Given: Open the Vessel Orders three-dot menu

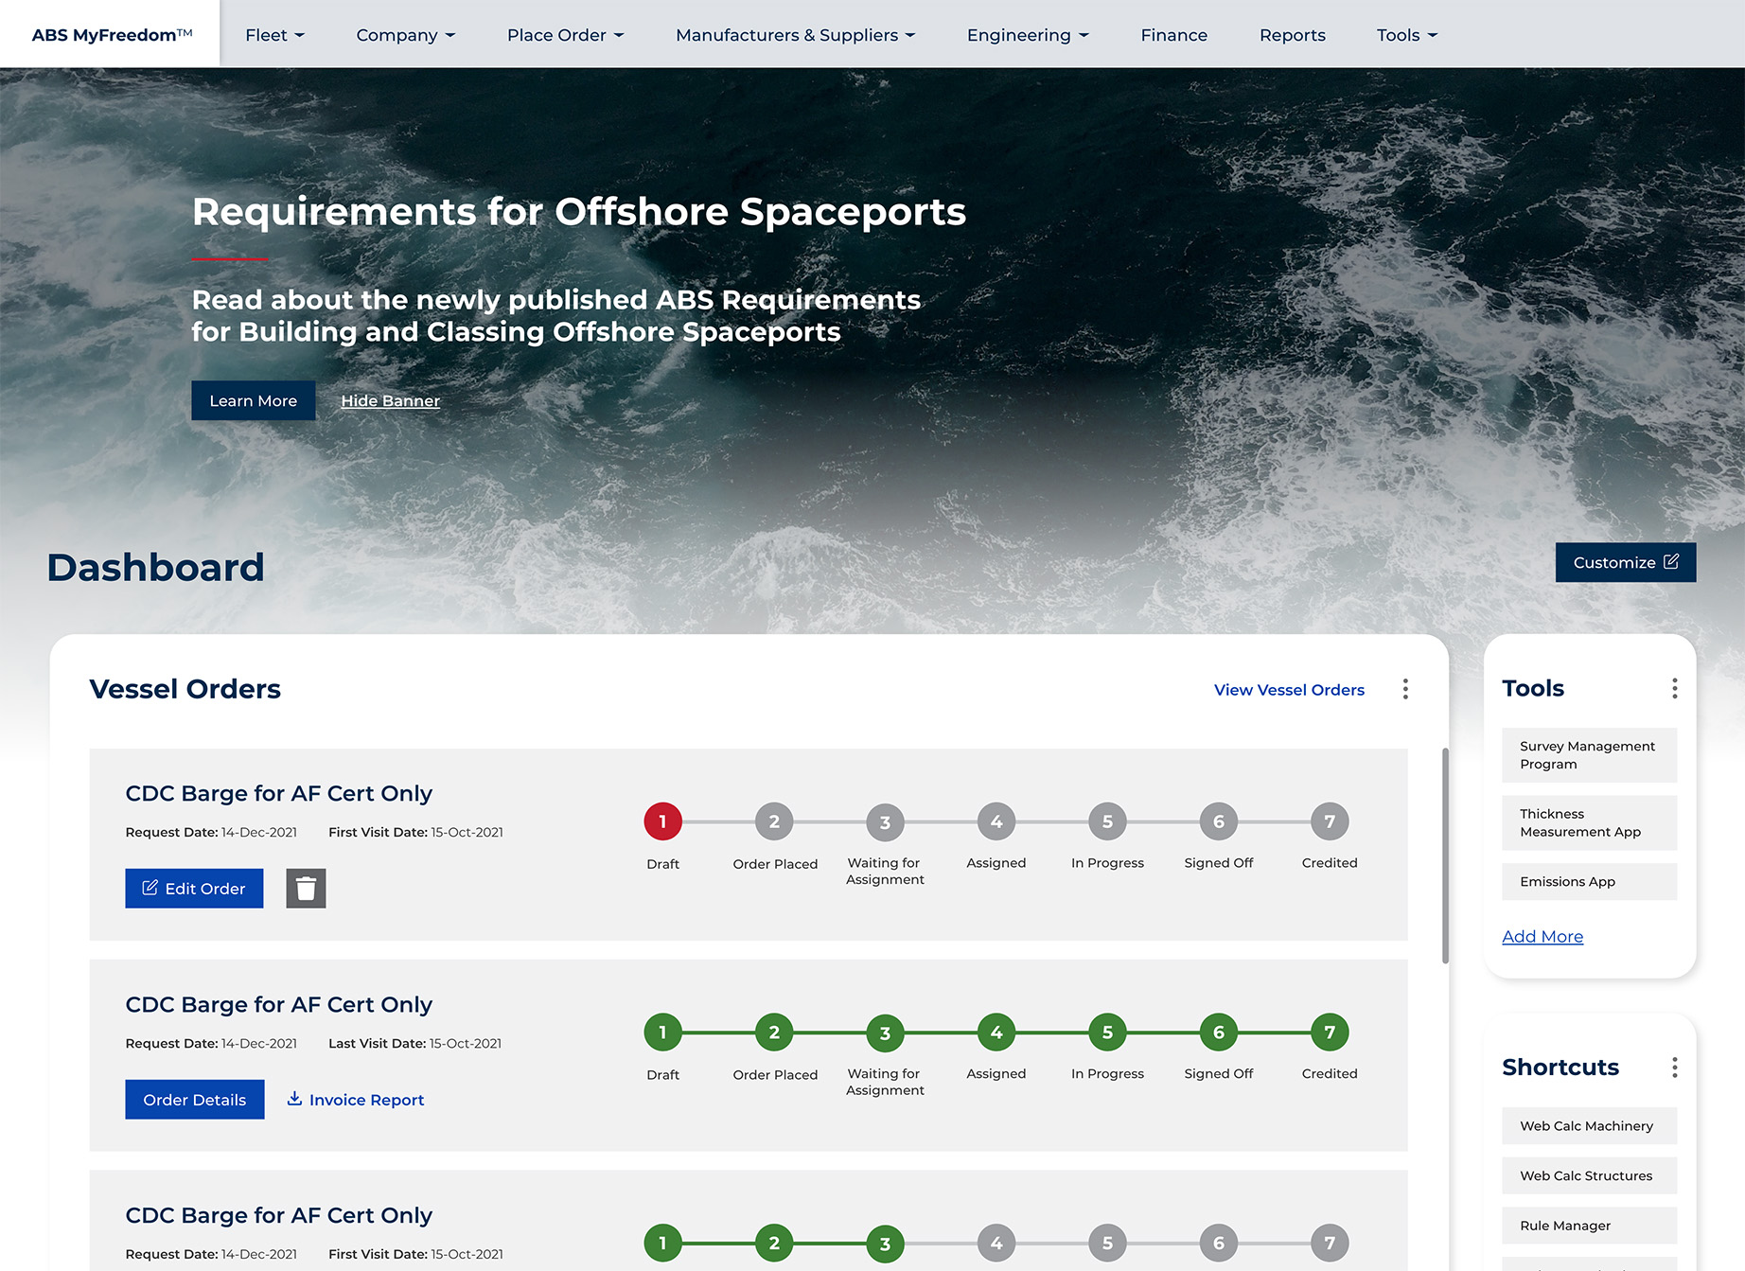Looking at the screenshot, I should [1405, 689].
